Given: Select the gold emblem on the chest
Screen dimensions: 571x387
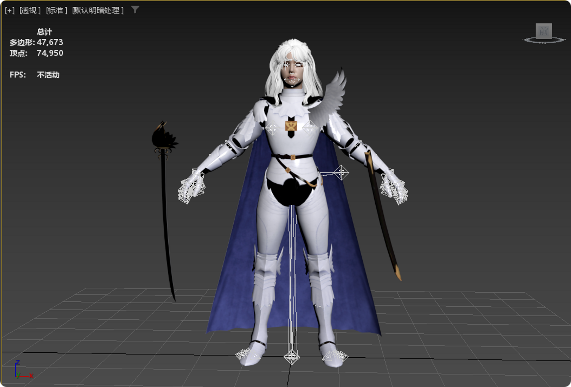Looking at the screenshot, I should [x=291, y=126].
